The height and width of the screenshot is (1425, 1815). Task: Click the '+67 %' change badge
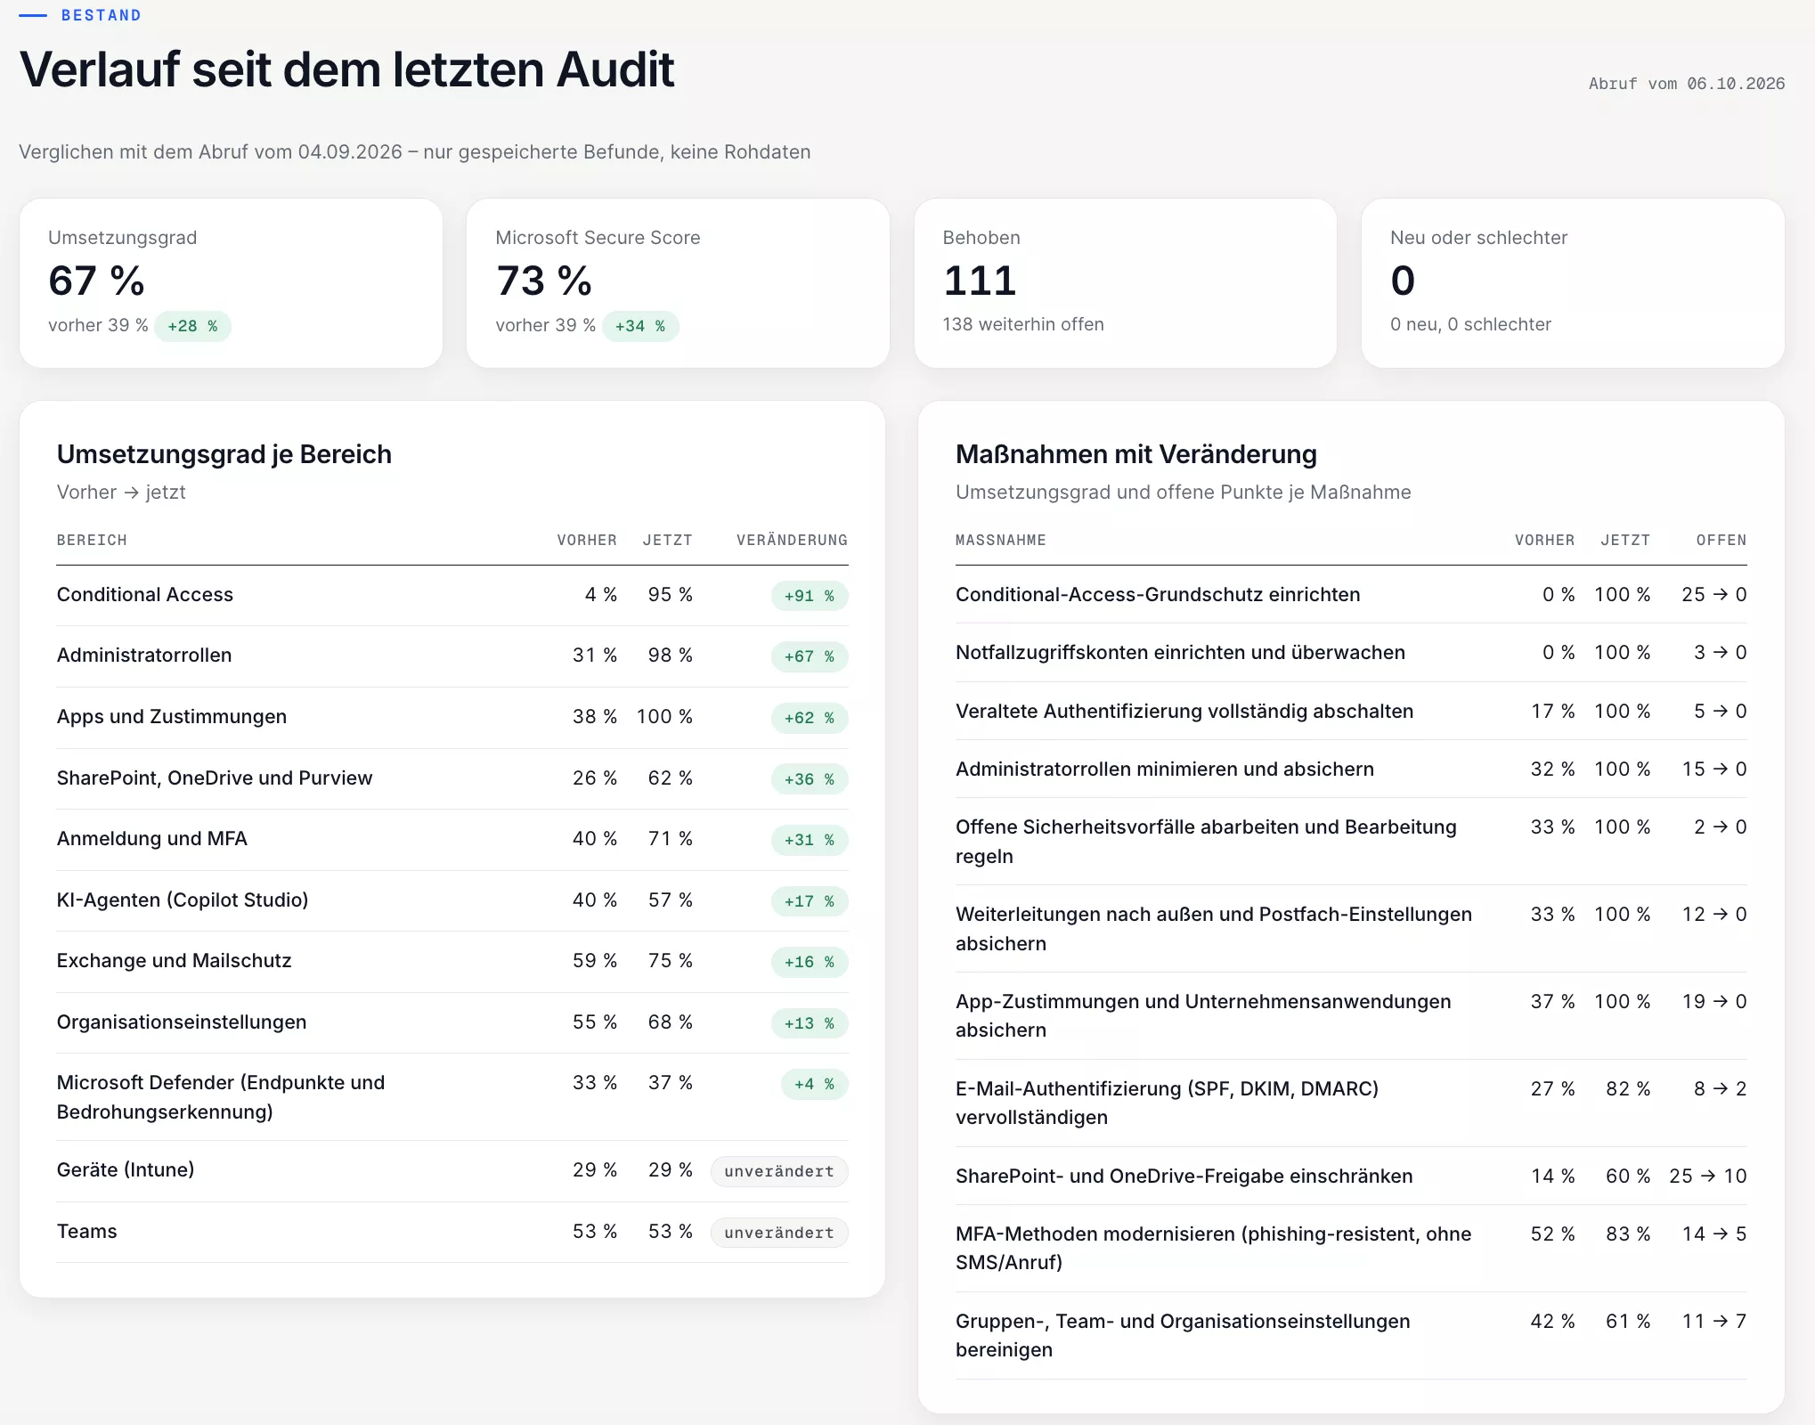click(810, 656)
